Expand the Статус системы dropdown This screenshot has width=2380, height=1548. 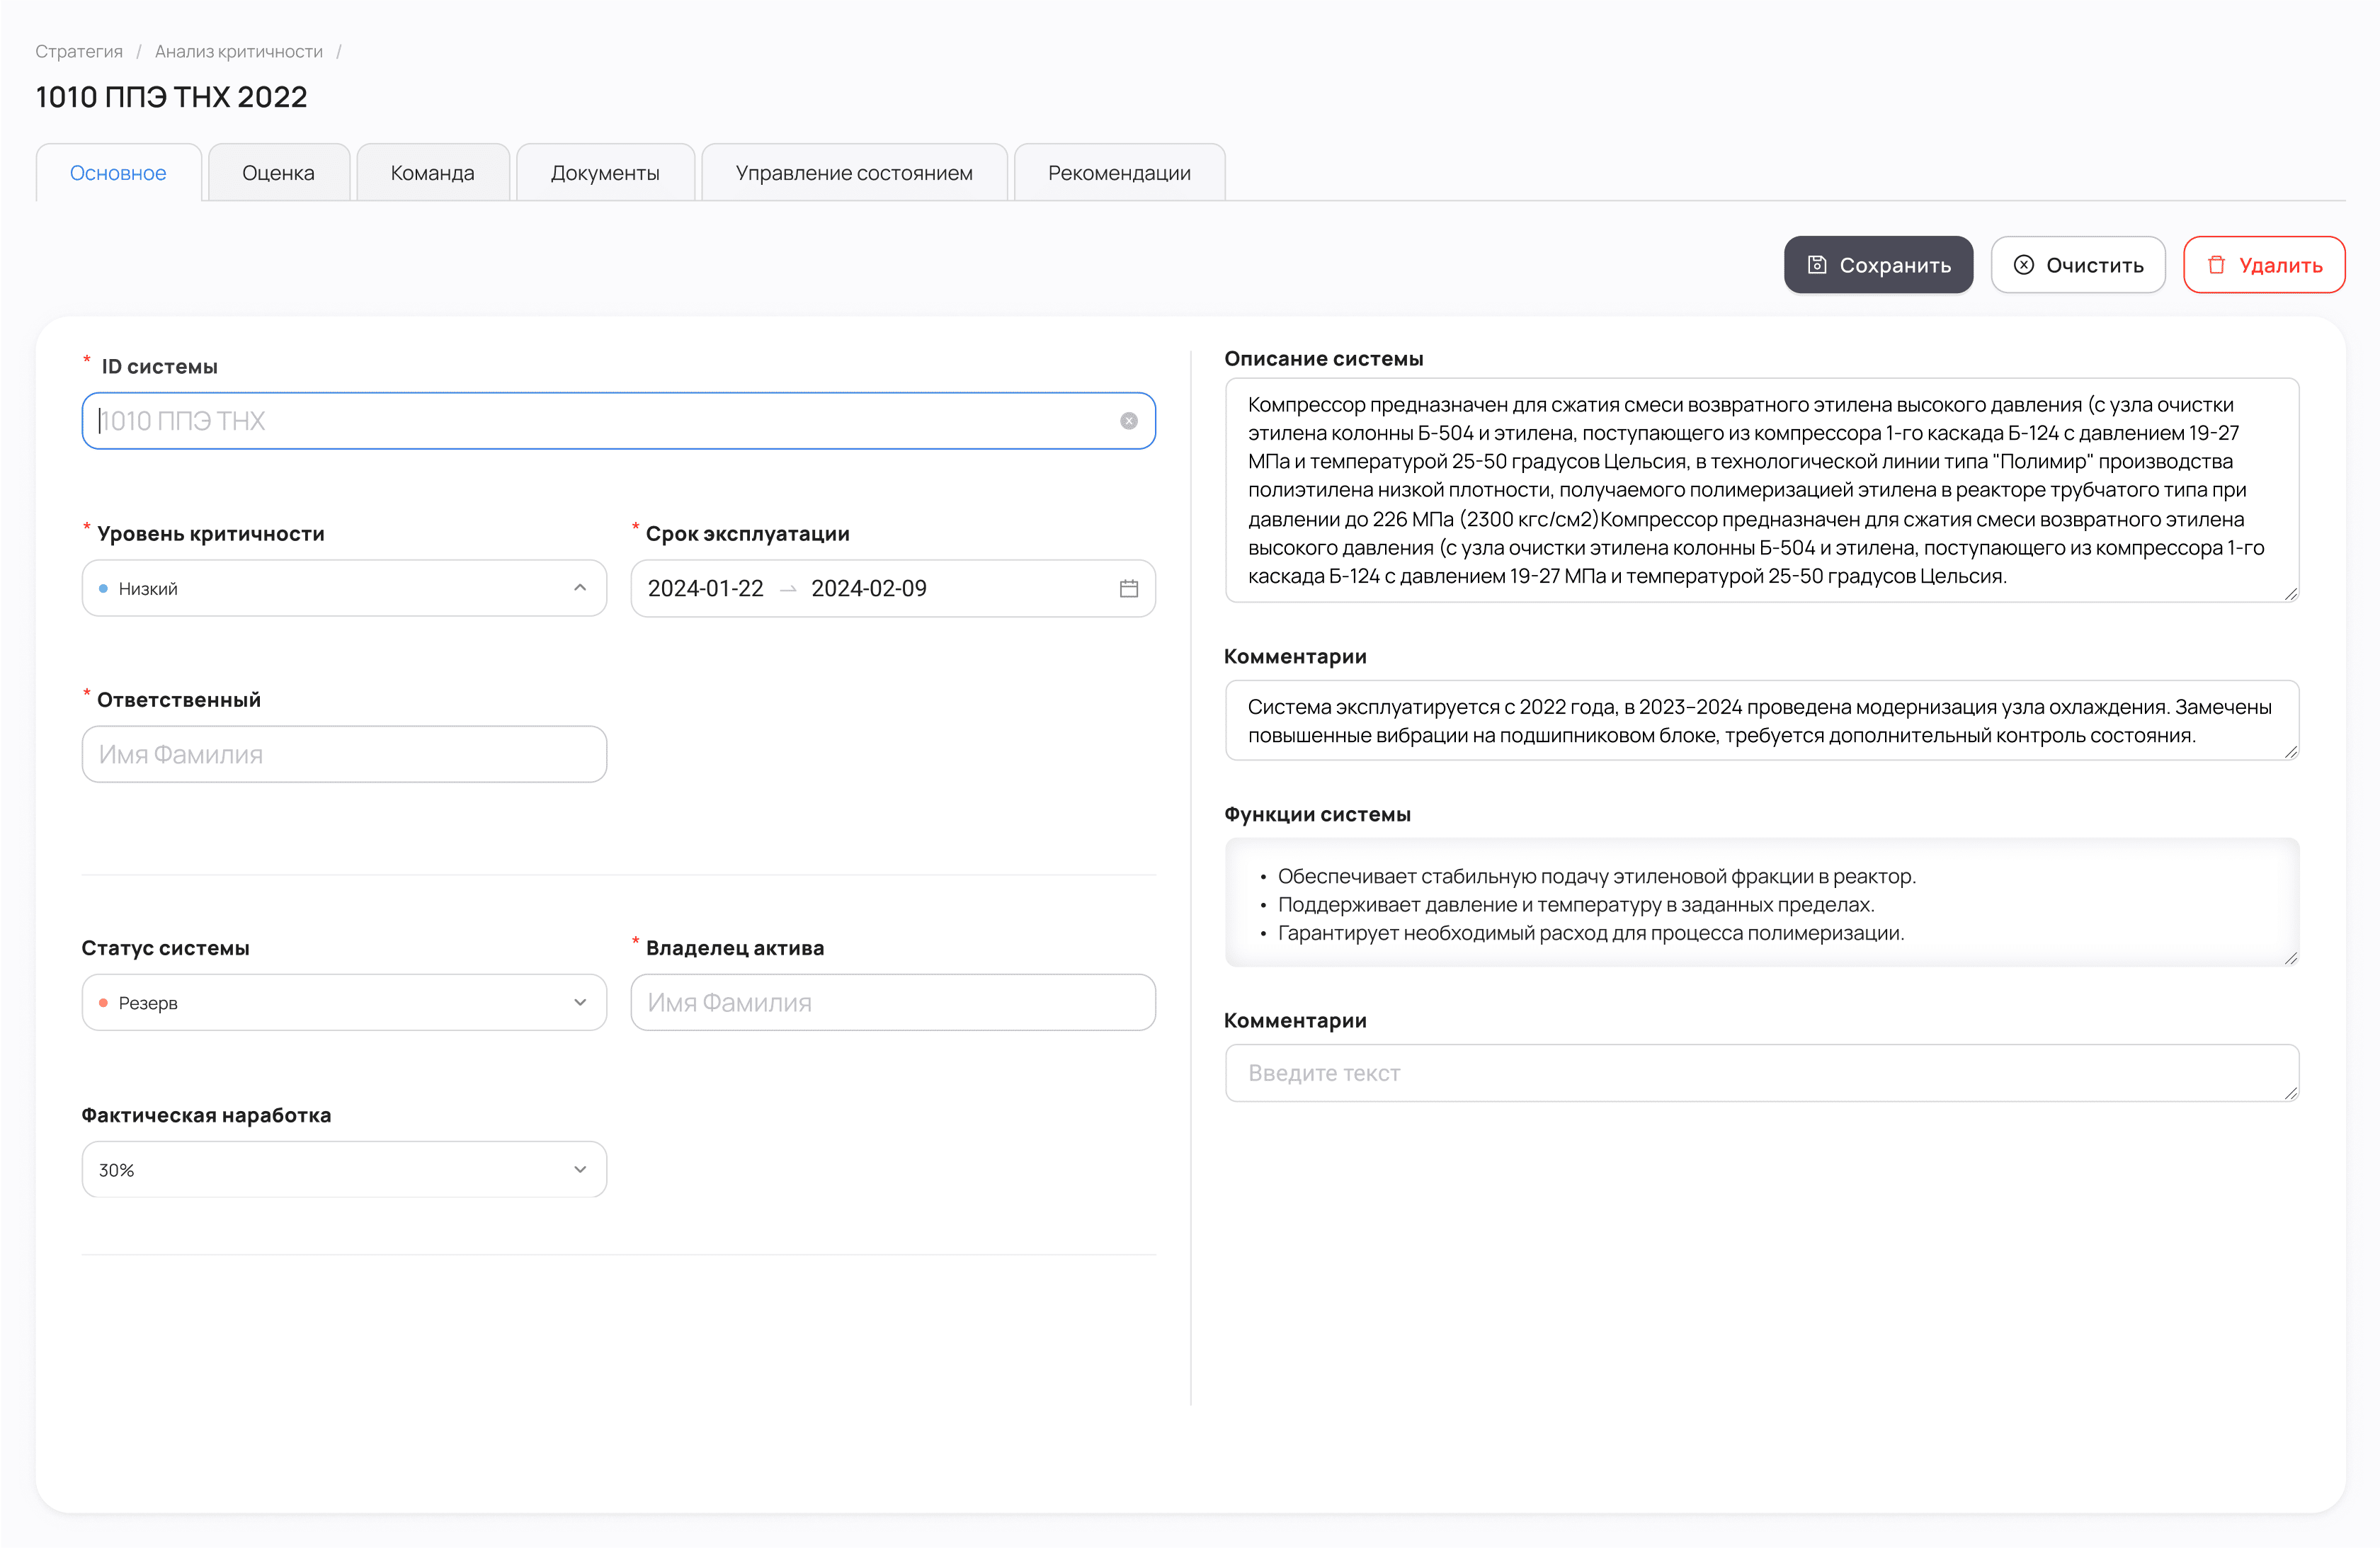(x=580, y=1002)
